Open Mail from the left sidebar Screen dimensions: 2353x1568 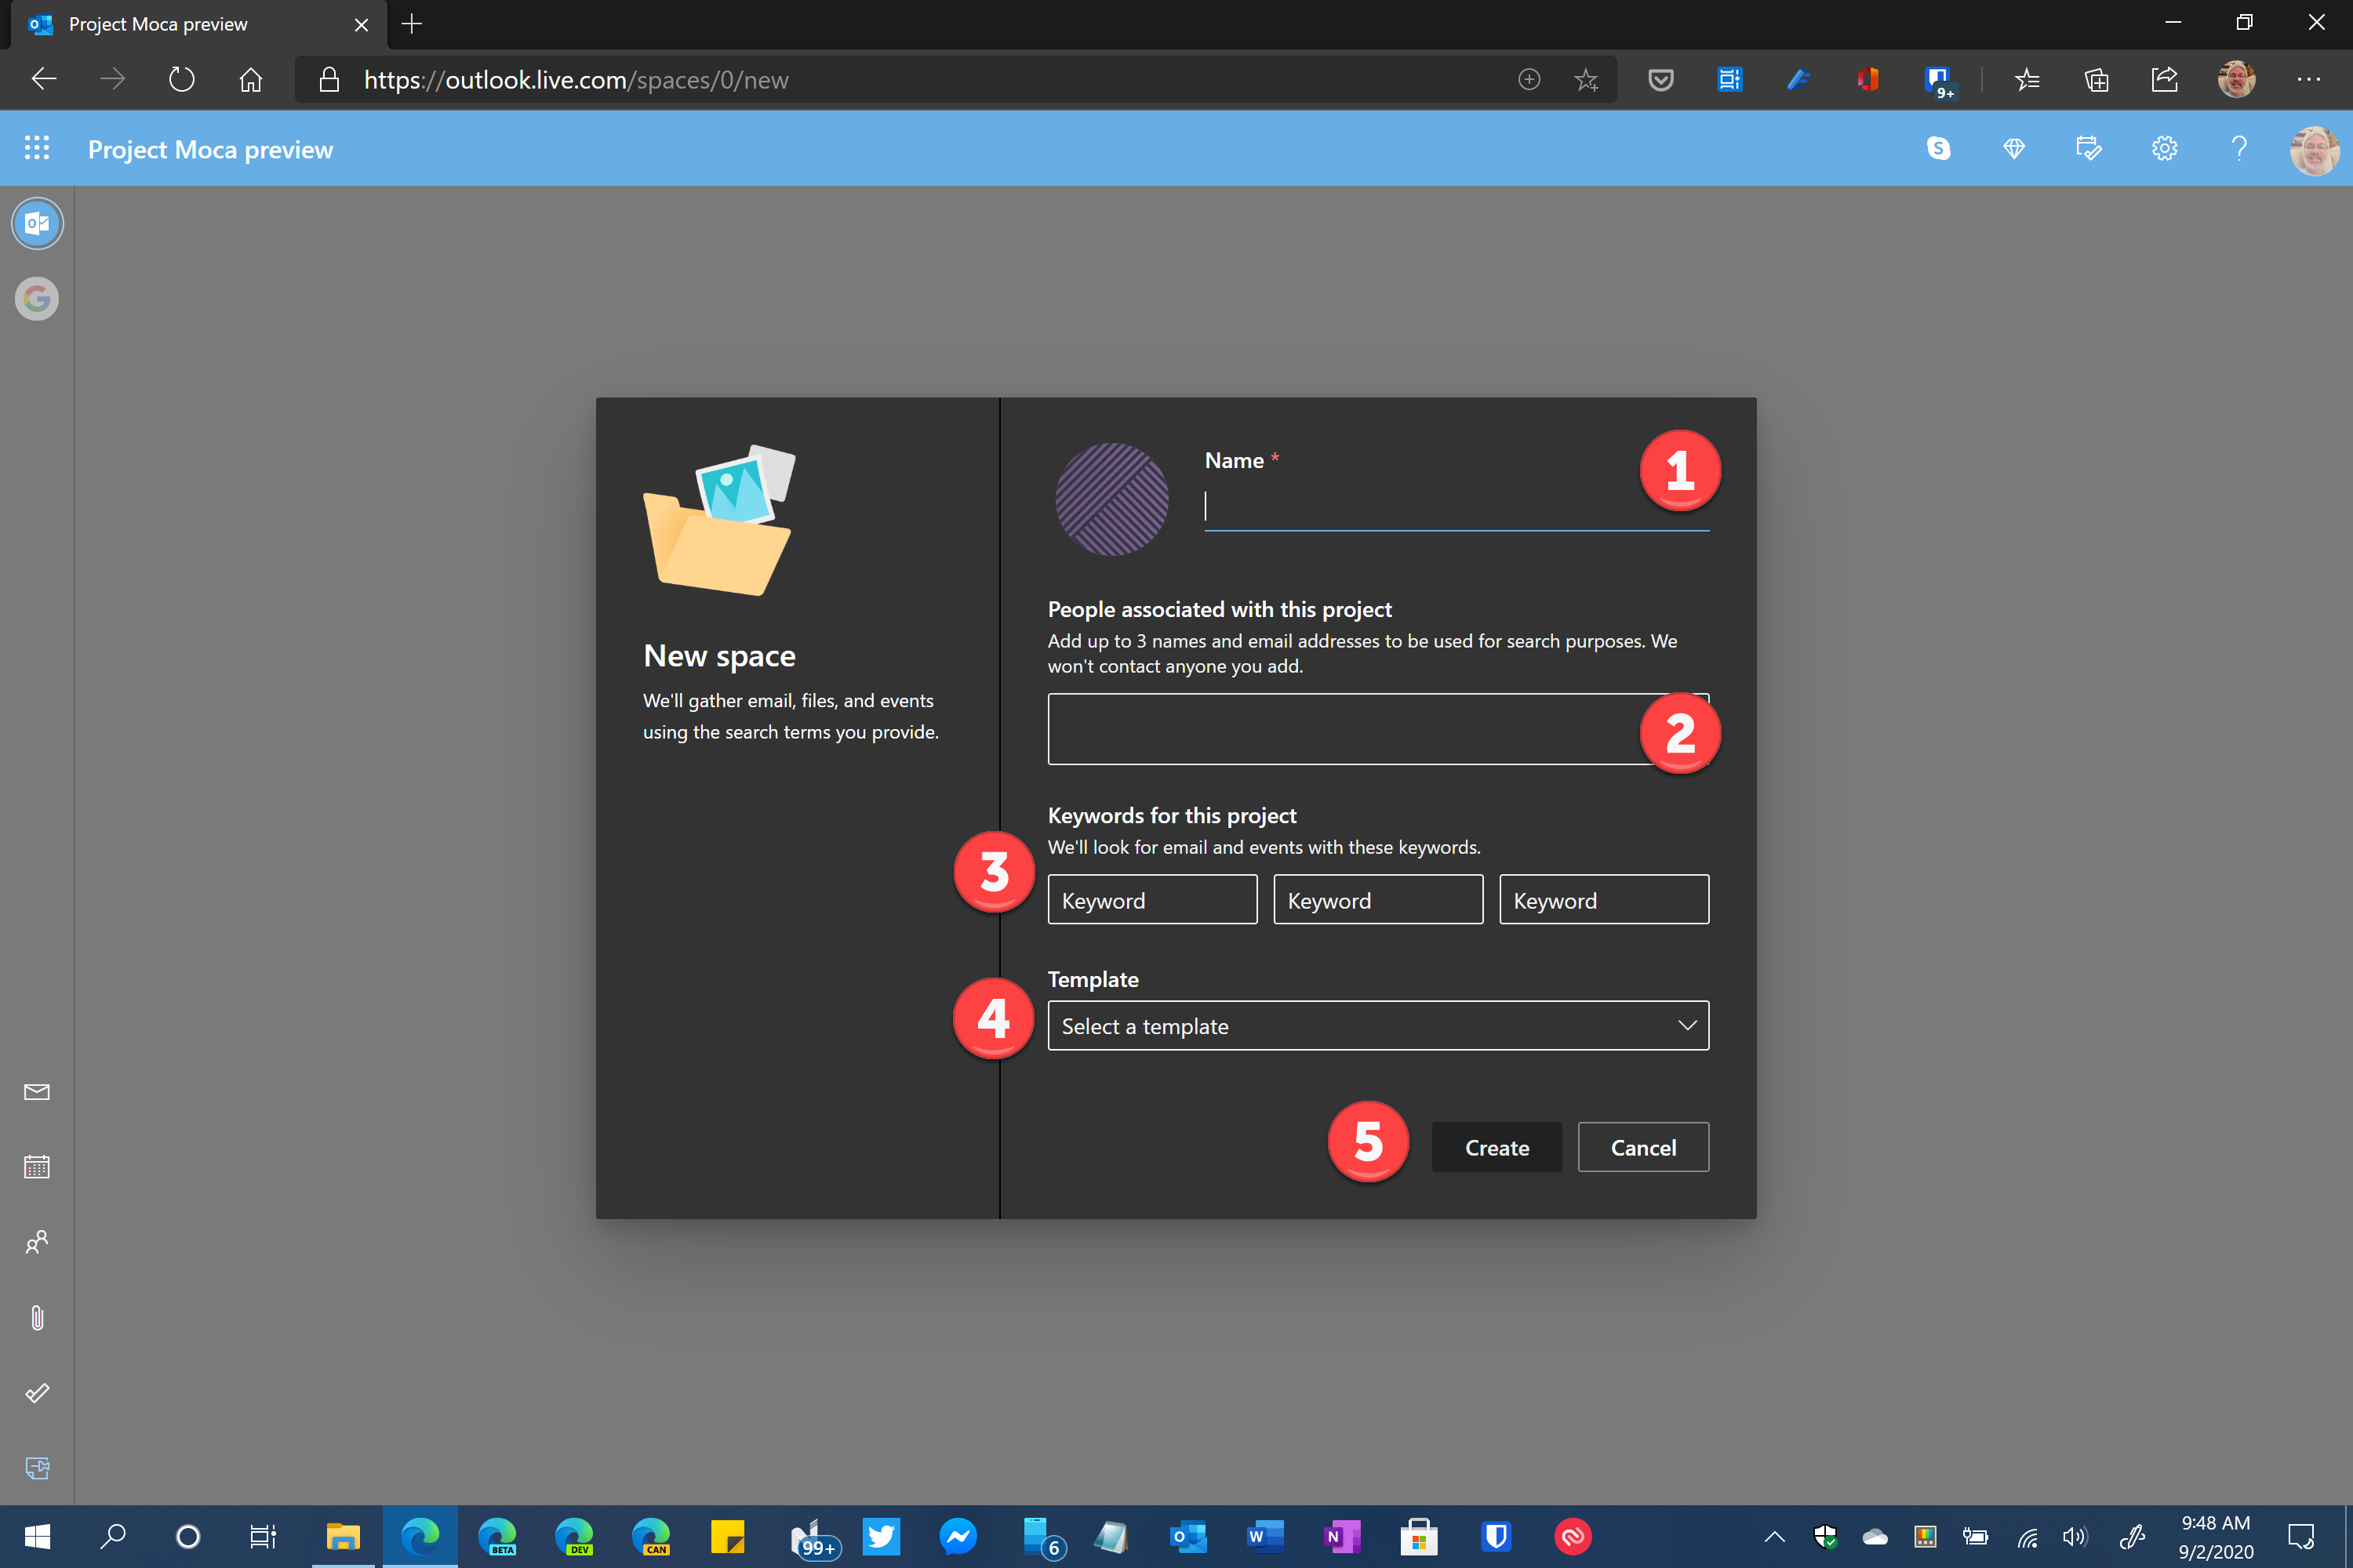pyautogui.click(x=37, y=1092)
